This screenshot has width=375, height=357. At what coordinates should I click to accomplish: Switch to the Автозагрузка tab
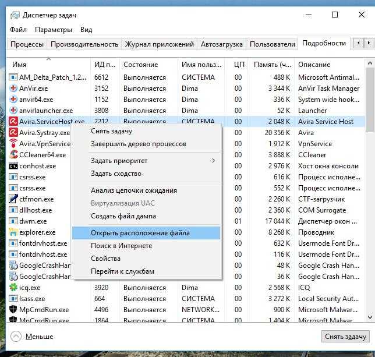221,44
